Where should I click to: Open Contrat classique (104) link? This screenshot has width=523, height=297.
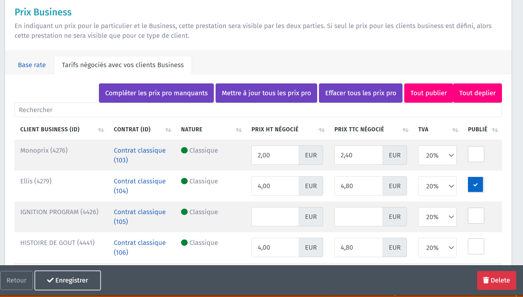(x=139, y=186)
